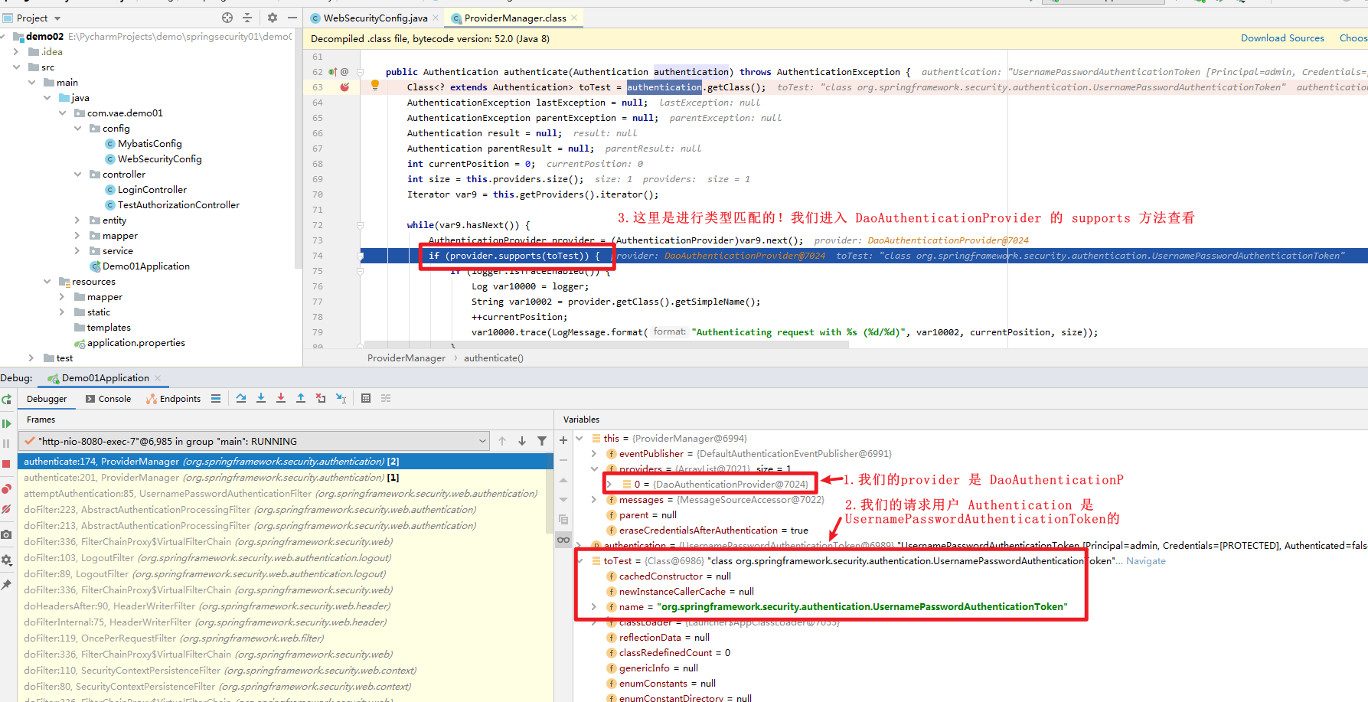Screen dimensions: 1368x702
Task: Select the Step Over icon in debugger toolbar
Action: [241, 398]
